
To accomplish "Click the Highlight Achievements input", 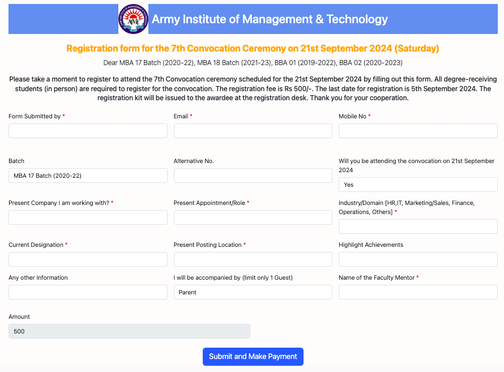I will pos(418,259).
